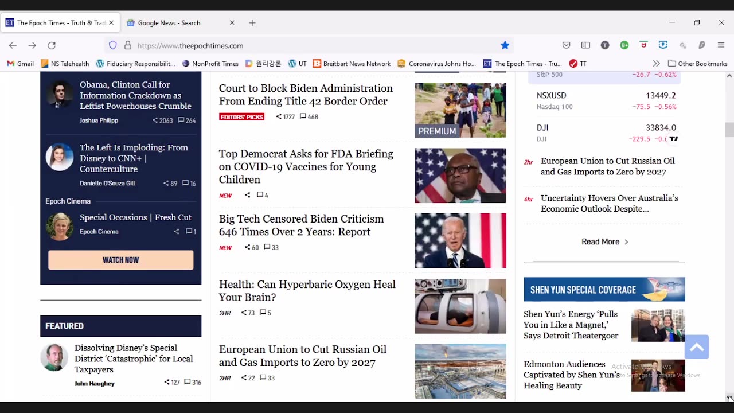View site security padlock info
Viewport: 734px width, 413px height.
(128, 45)
